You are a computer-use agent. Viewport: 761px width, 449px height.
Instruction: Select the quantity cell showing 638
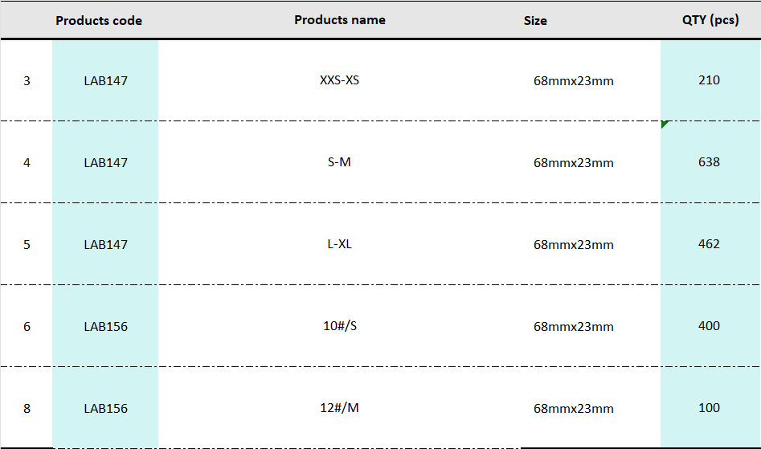tap(710, 162)
